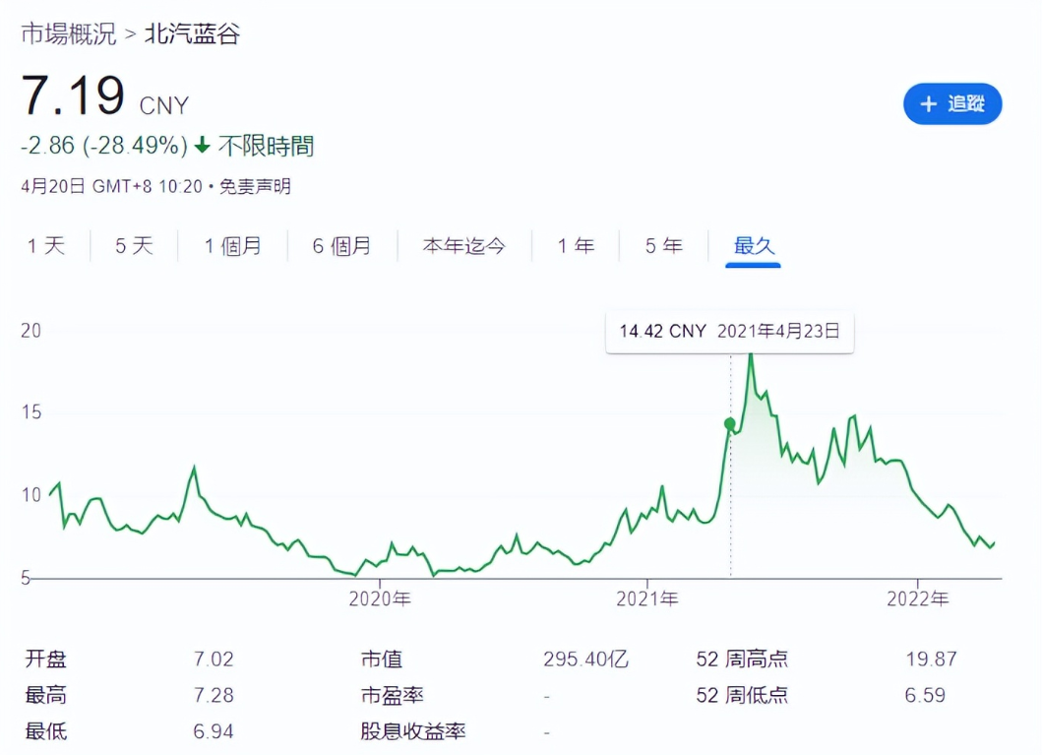Click the 52 周高点 label
1042x755 pixels.
742,659
